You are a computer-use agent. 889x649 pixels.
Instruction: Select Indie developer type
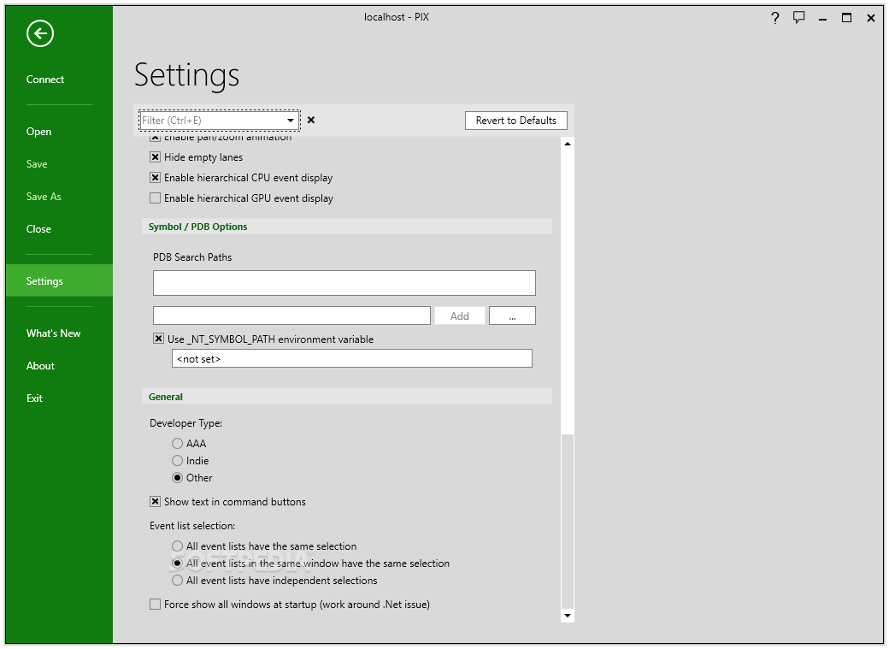click(178, 461)
